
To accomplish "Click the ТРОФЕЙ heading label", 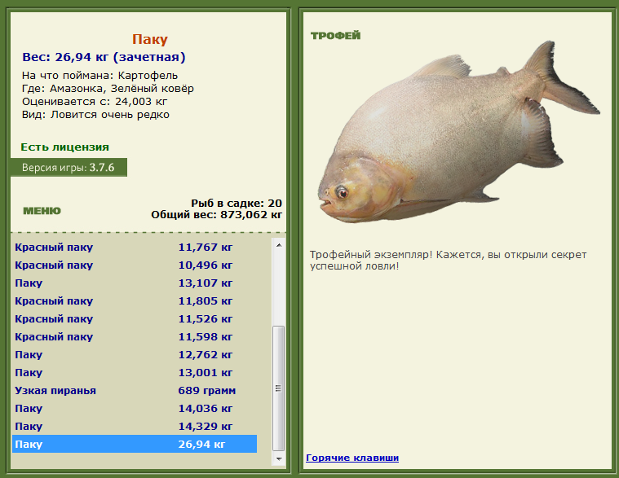I will (335, 36).
